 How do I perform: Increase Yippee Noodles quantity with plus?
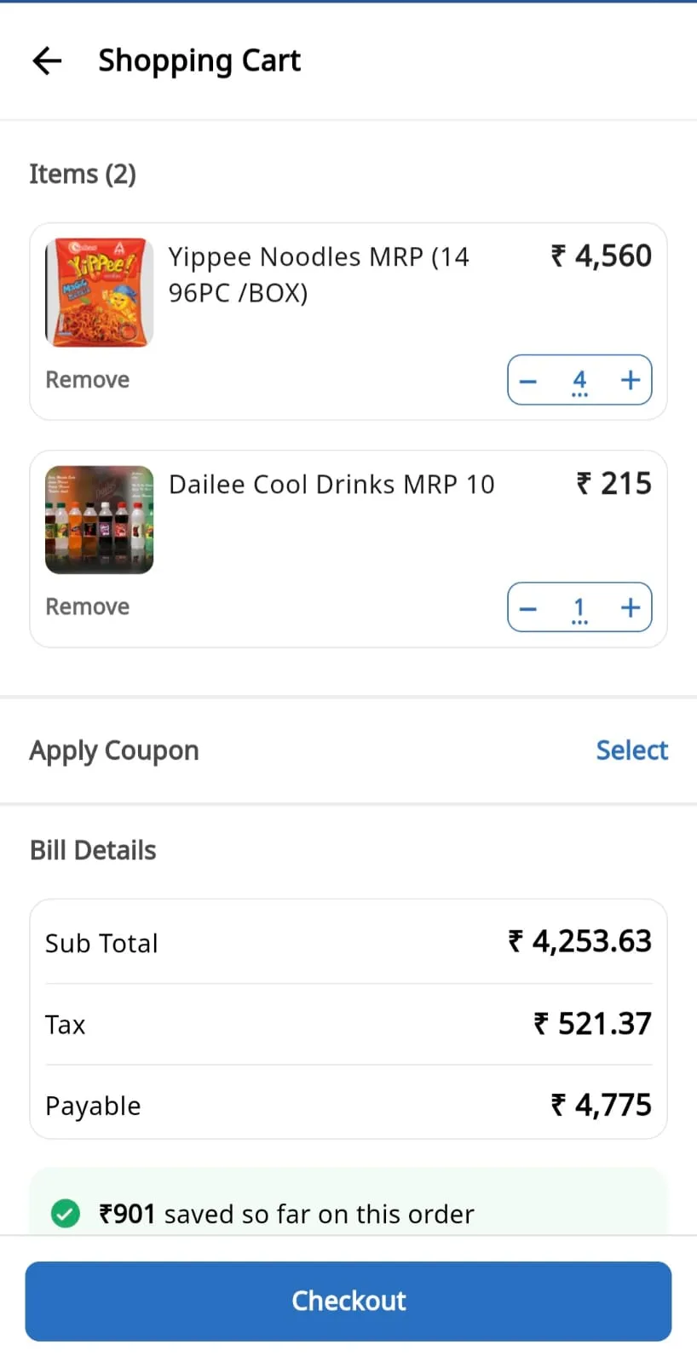[631, 380]
